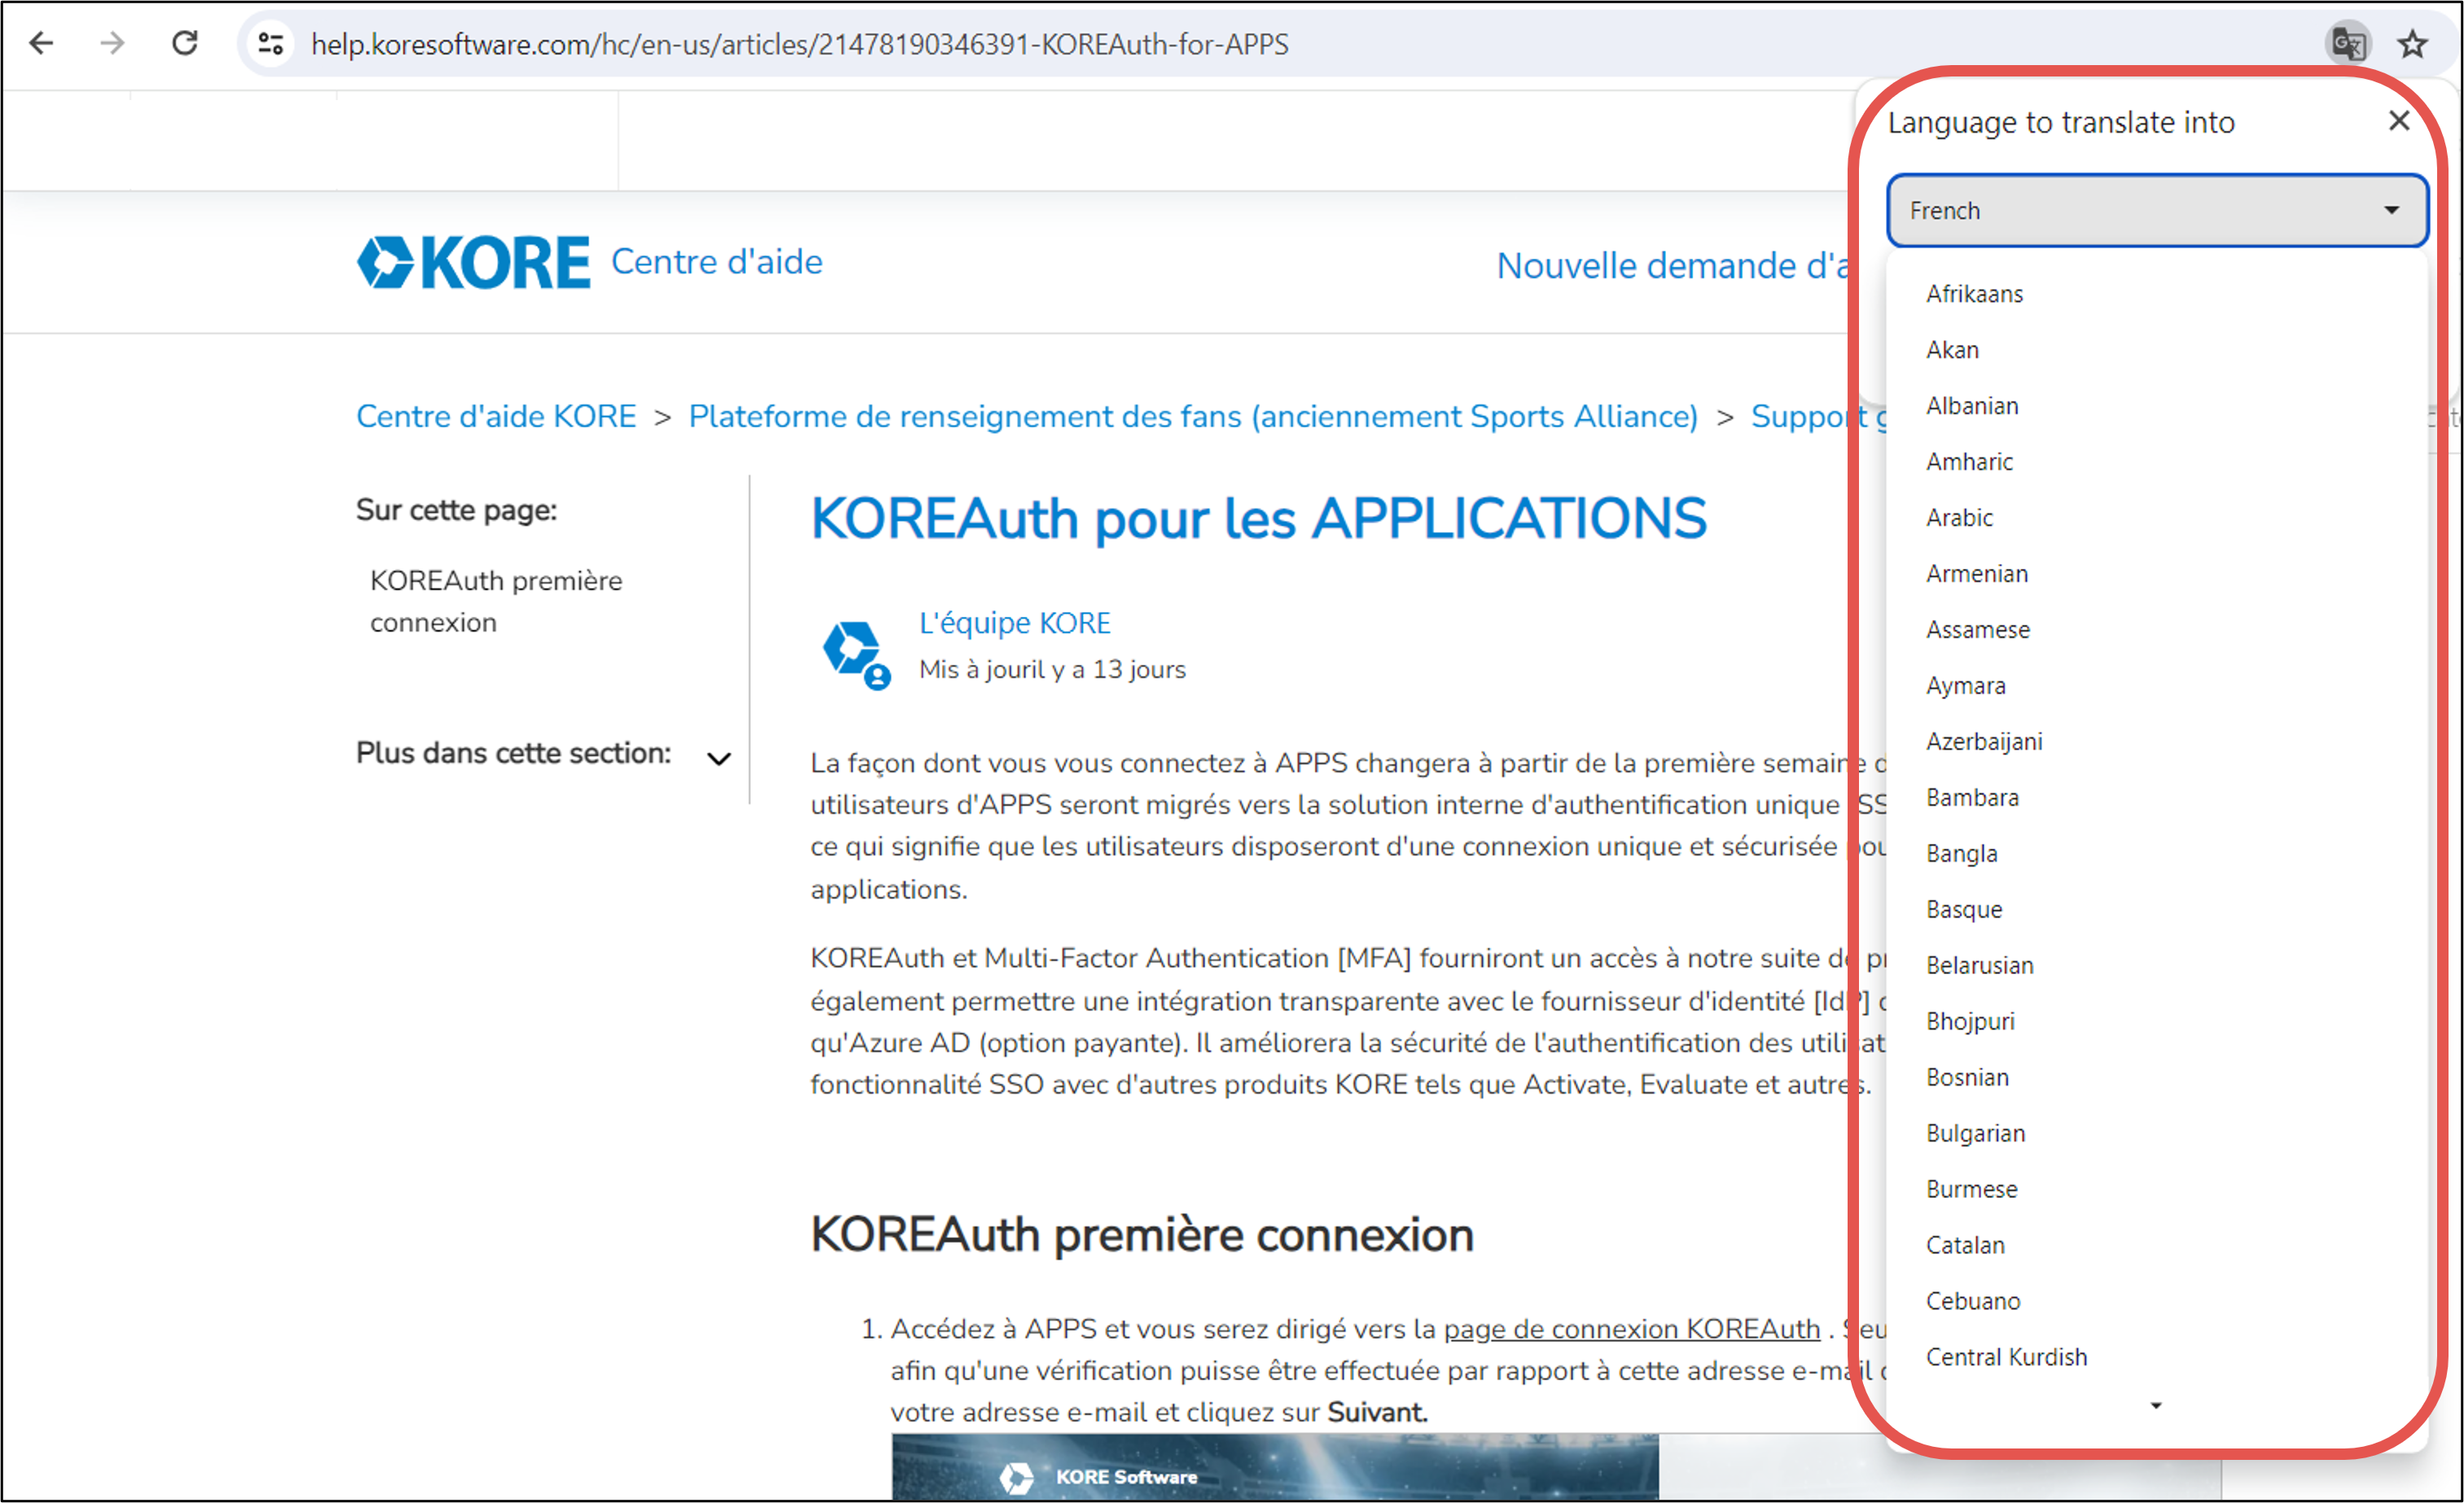Choose Azerbaijani in the list
Screen dimensions: 2464x1503
click(1984, 741)
